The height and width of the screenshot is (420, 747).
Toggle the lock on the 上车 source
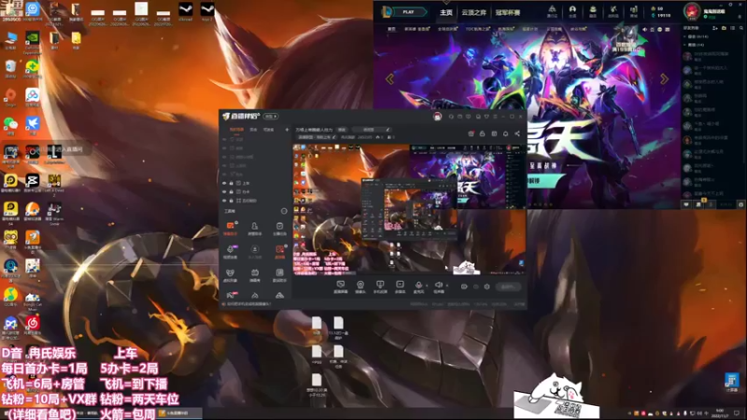pos(231,183)
